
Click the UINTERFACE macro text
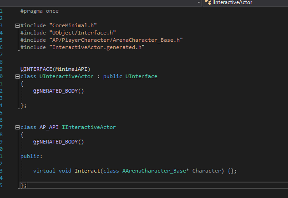[x=36, y=69]
